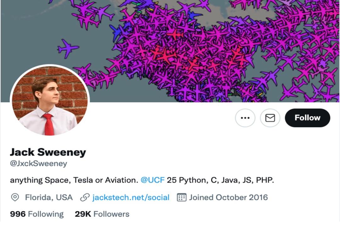Visit the jackstech.net/social link
340x226 pixels.
click(x=131, y=197)
